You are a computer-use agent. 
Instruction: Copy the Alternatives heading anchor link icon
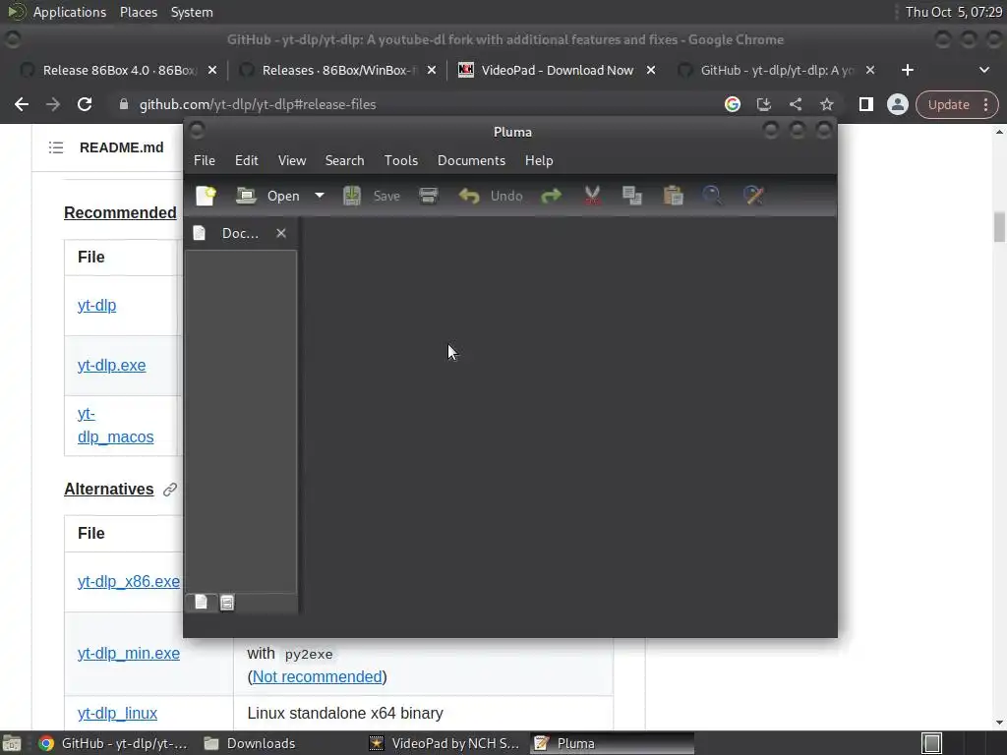tap(169, 490)
